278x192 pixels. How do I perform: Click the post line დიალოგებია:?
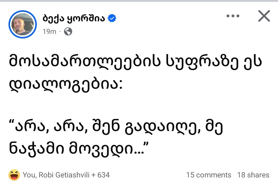pos(65,86)
